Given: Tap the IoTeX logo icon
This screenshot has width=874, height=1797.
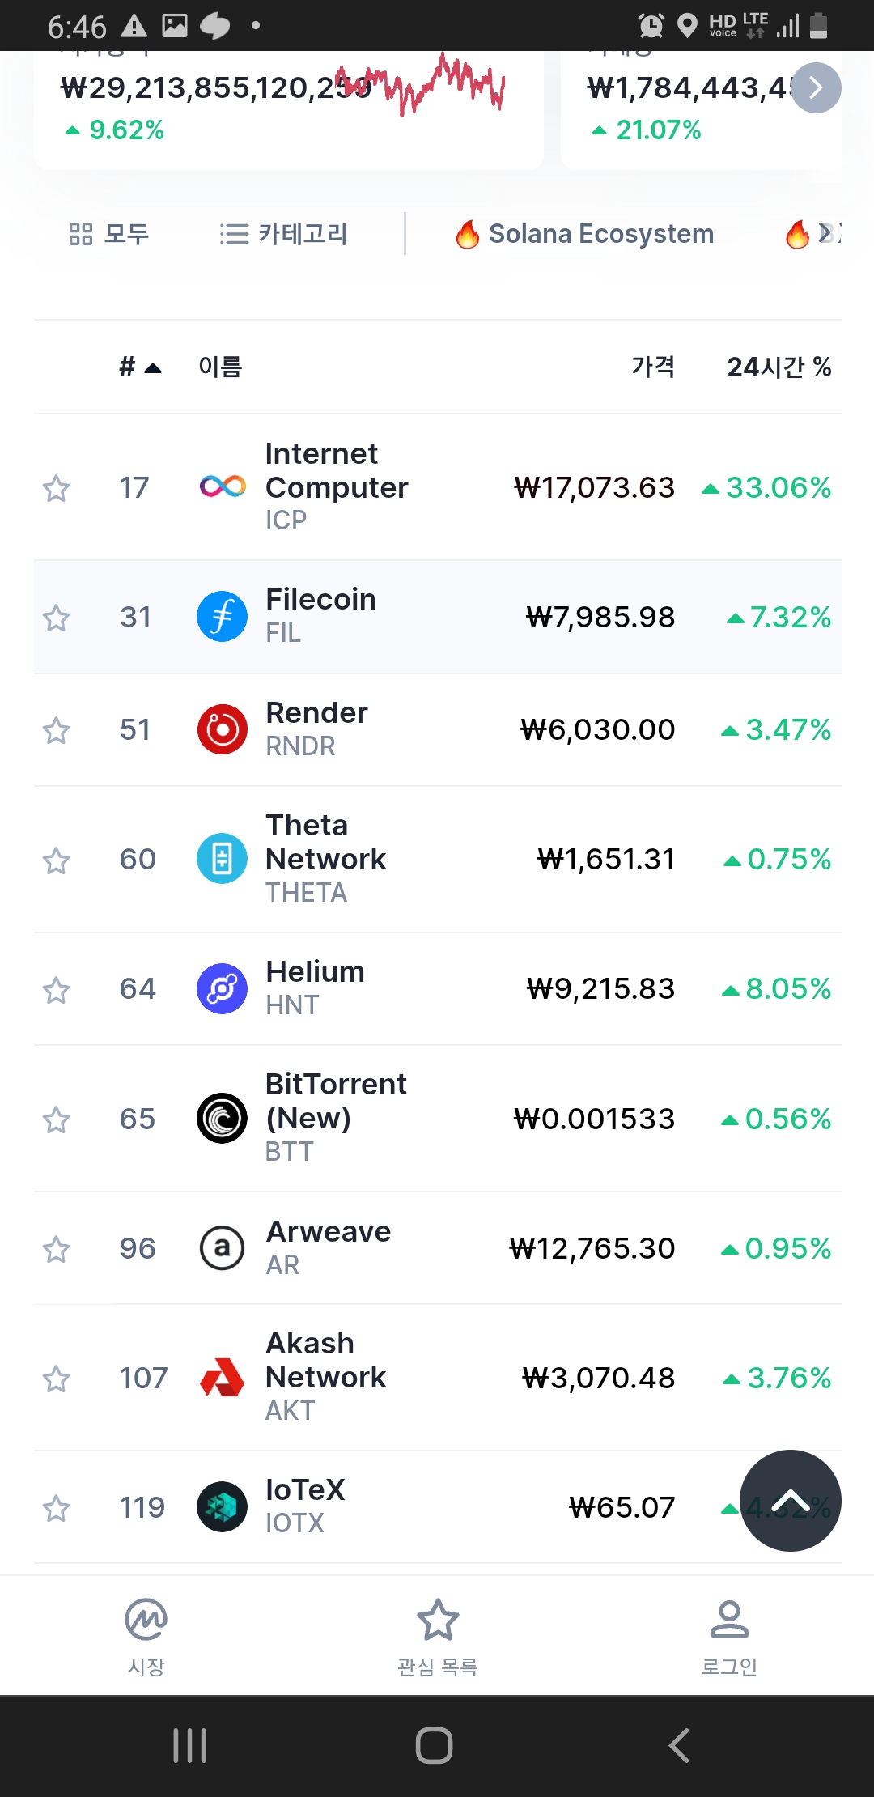Looking at the screenshot, I should point(223,1507).
